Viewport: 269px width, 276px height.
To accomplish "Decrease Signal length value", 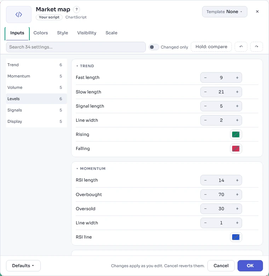I will tap(205, 106).
